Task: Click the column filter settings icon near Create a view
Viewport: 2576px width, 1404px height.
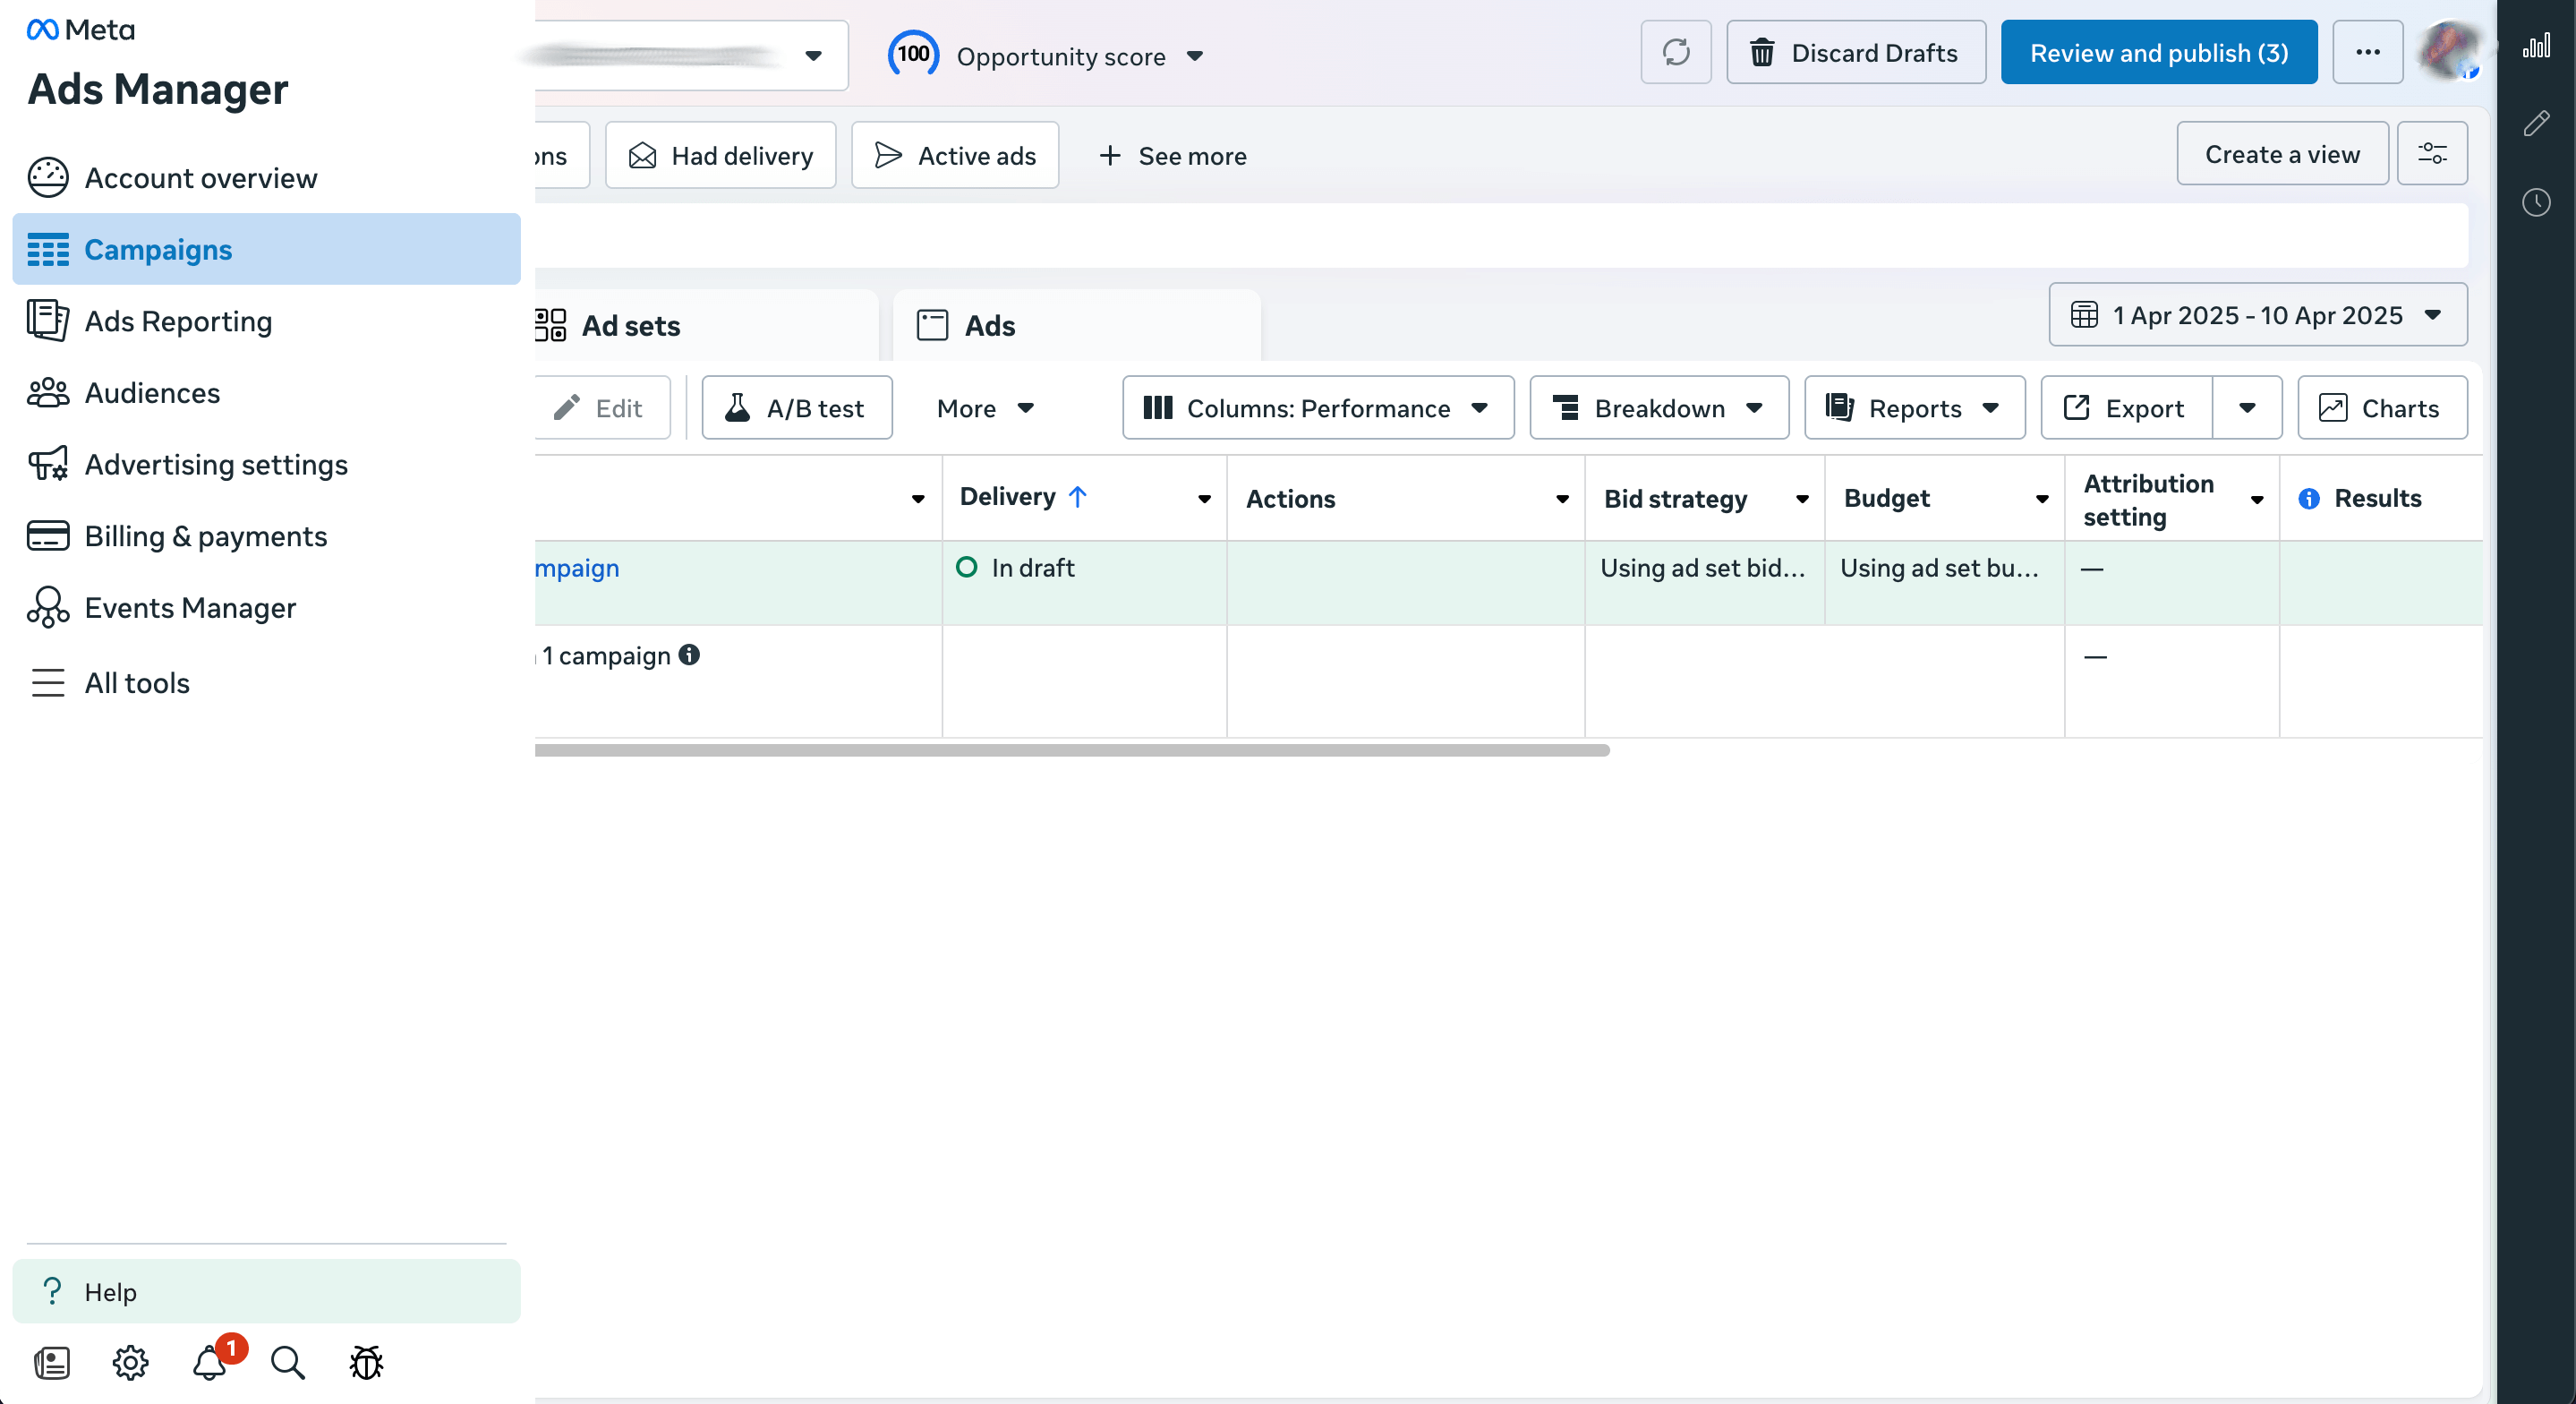Action: 2434,153
